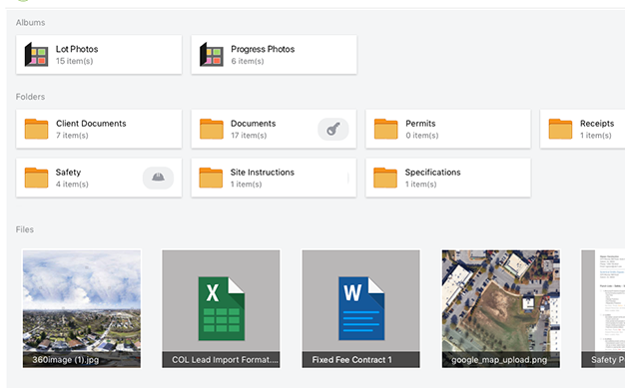Screen dimensions: 625x388
Task: Click the COL Lead Import Format file name
Action: coord(226,360)
